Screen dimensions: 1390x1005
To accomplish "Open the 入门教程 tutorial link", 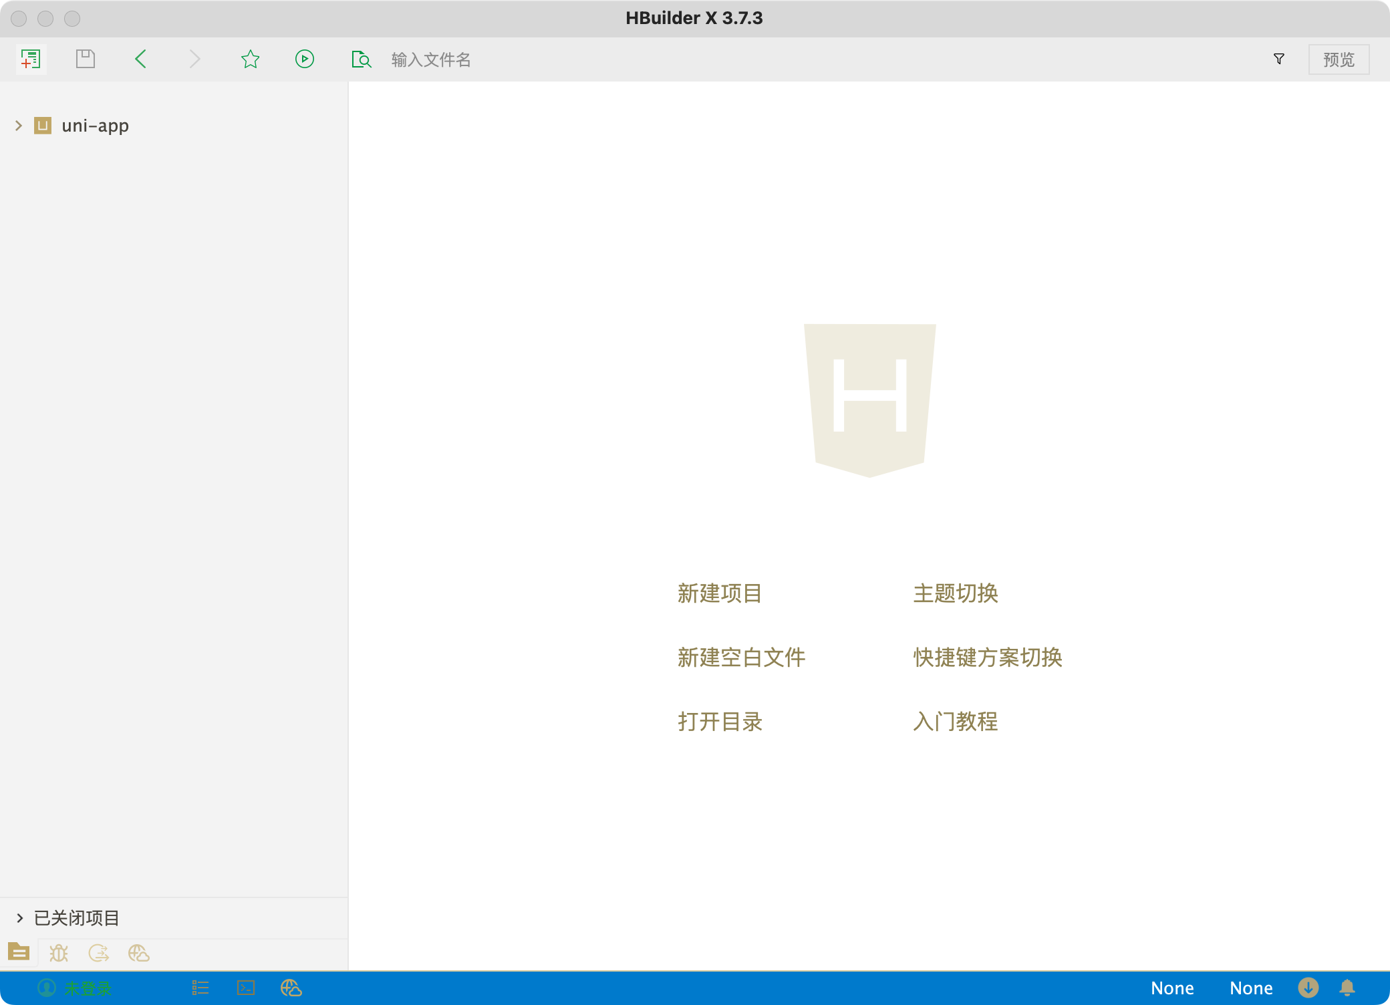I will click(x=954, y=722).
